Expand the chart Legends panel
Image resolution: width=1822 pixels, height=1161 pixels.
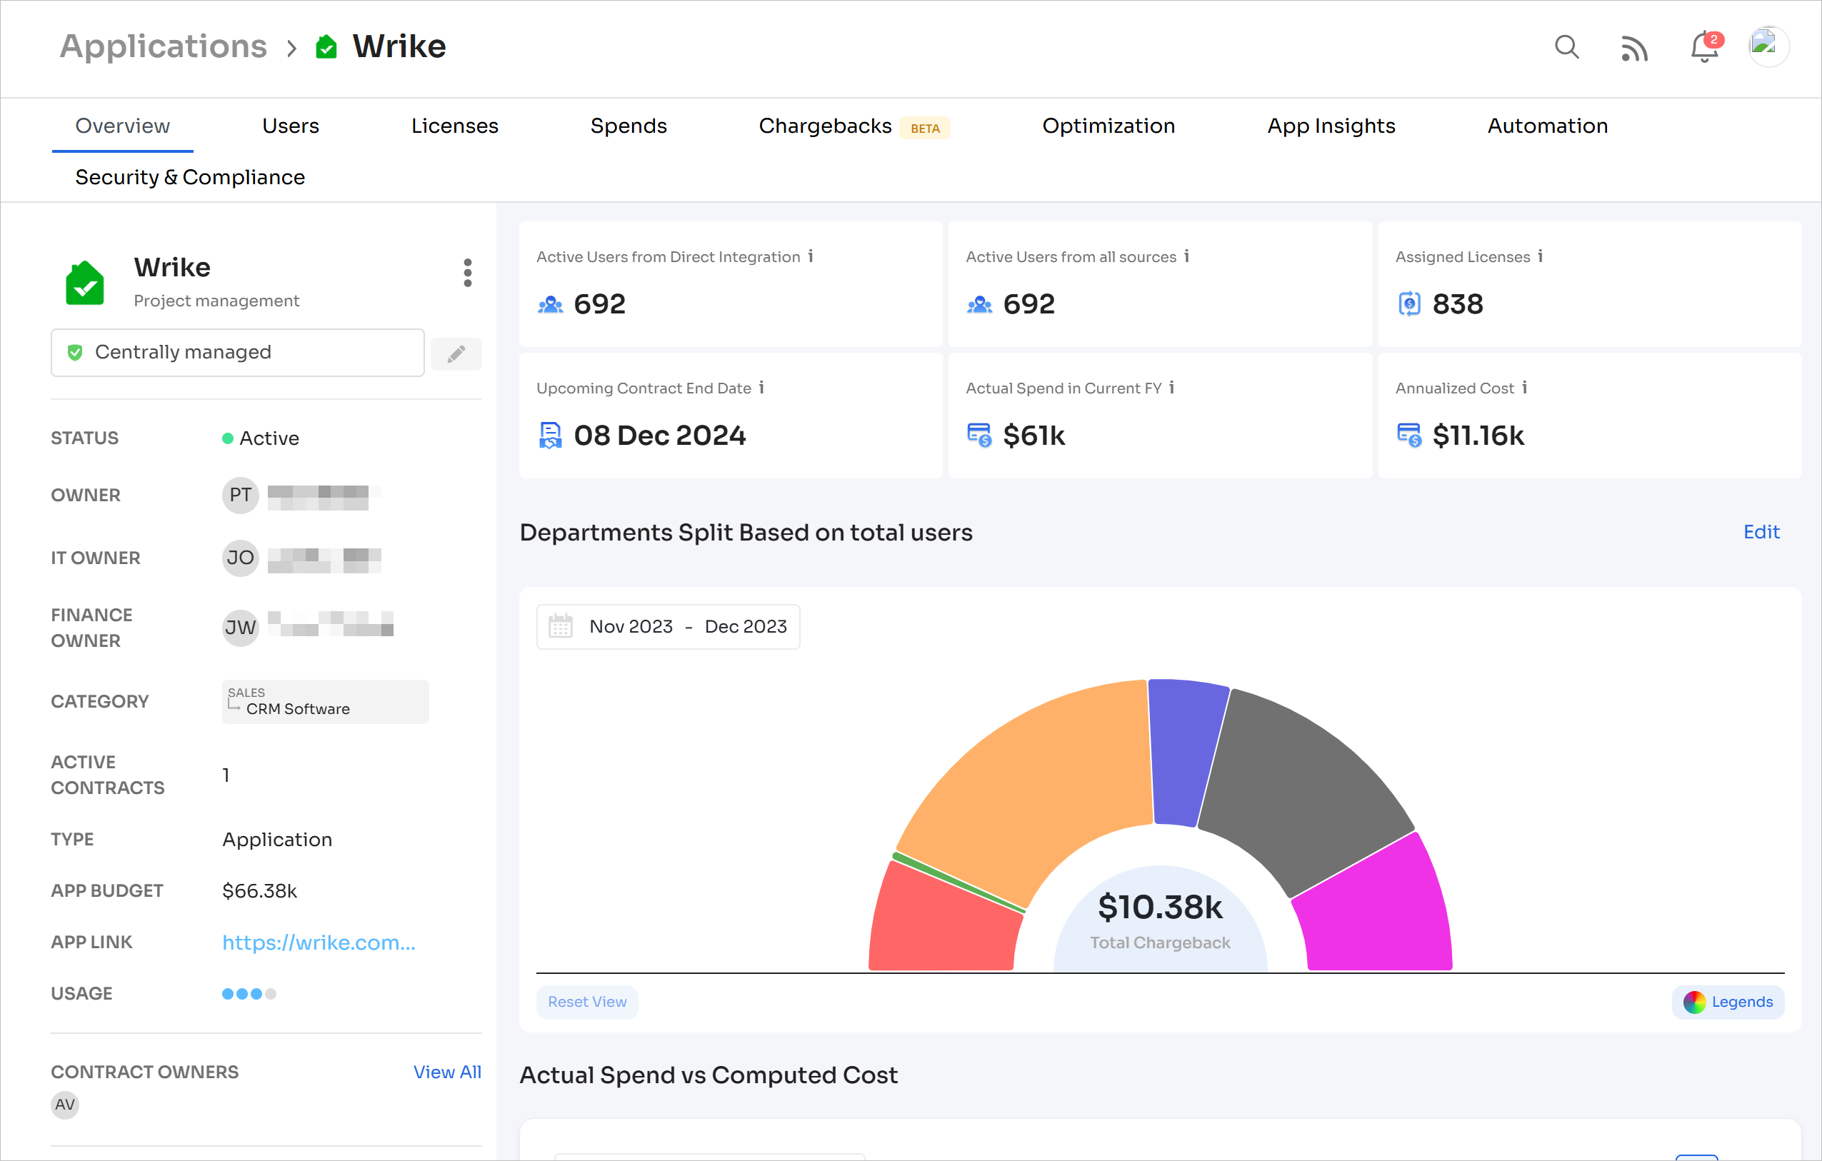tap(1728, 1001)
